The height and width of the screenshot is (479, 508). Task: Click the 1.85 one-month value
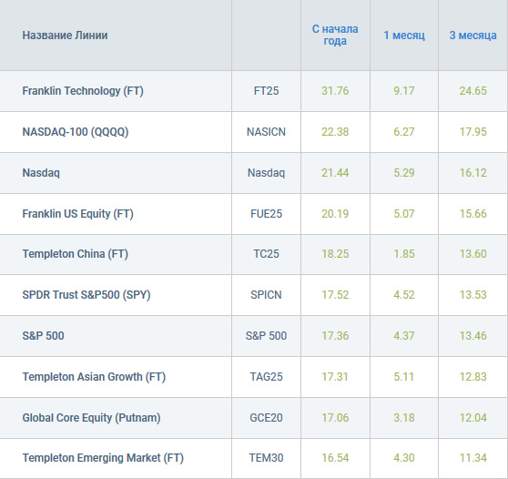(404, 254)
